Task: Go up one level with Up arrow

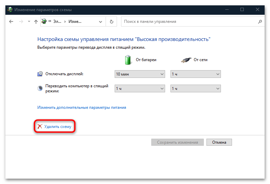Action: (36, 21)
